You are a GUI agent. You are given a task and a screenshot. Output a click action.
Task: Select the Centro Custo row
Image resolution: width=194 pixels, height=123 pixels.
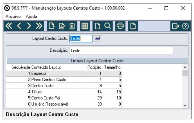pos(64,86)
